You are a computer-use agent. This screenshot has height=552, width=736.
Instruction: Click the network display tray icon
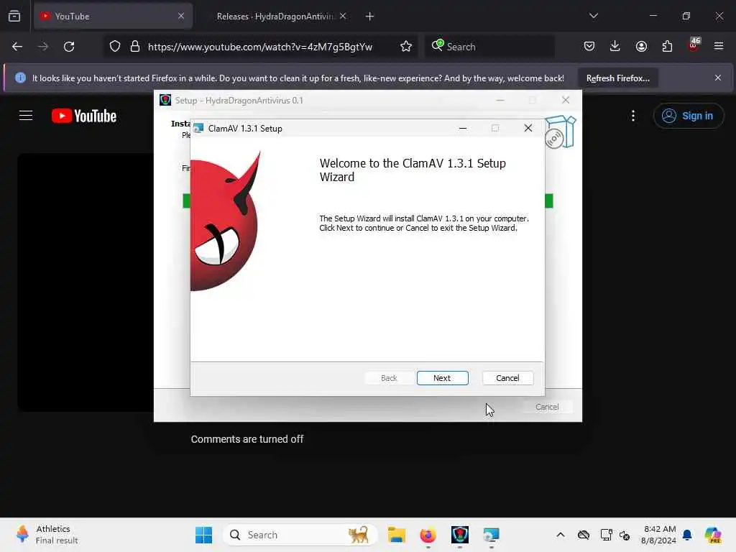pos(606,535)
